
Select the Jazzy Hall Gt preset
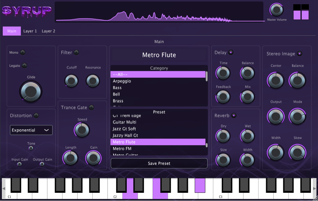158,136
